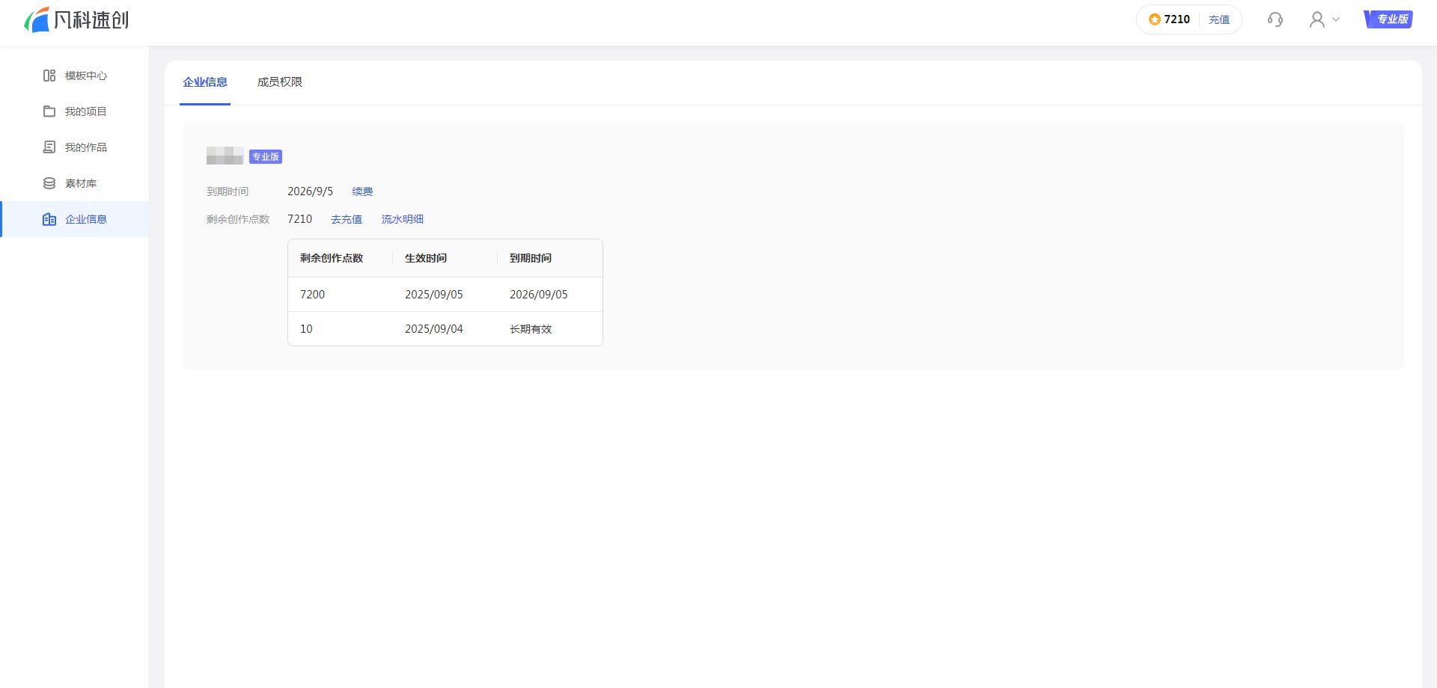
Task: Click the 凡科速创 logo
Action: point(76,19)
